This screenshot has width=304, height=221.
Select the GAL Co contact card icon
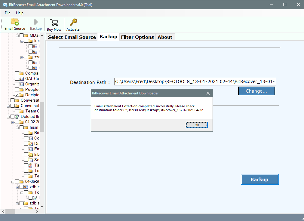(x=21, y=79)
